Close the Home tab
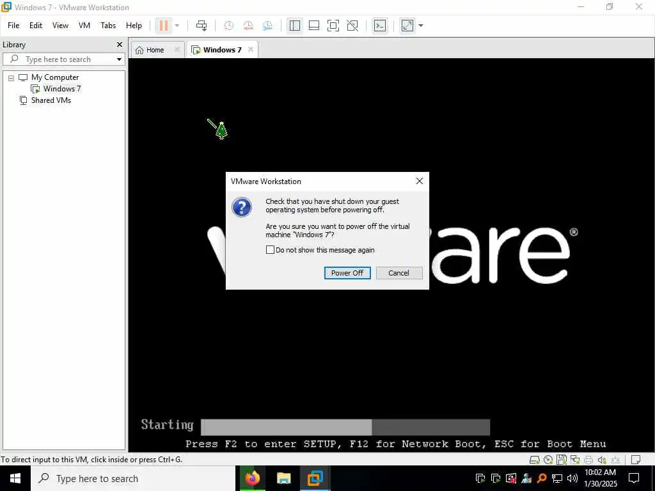Image resolution: width=655 pixels, height=491 pixels. 177,49
